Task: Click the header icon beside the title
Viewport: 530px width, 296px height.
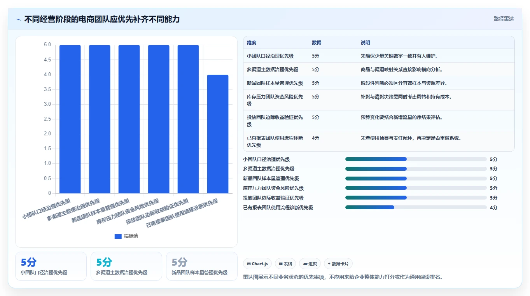Action: (x=19, y=19)
